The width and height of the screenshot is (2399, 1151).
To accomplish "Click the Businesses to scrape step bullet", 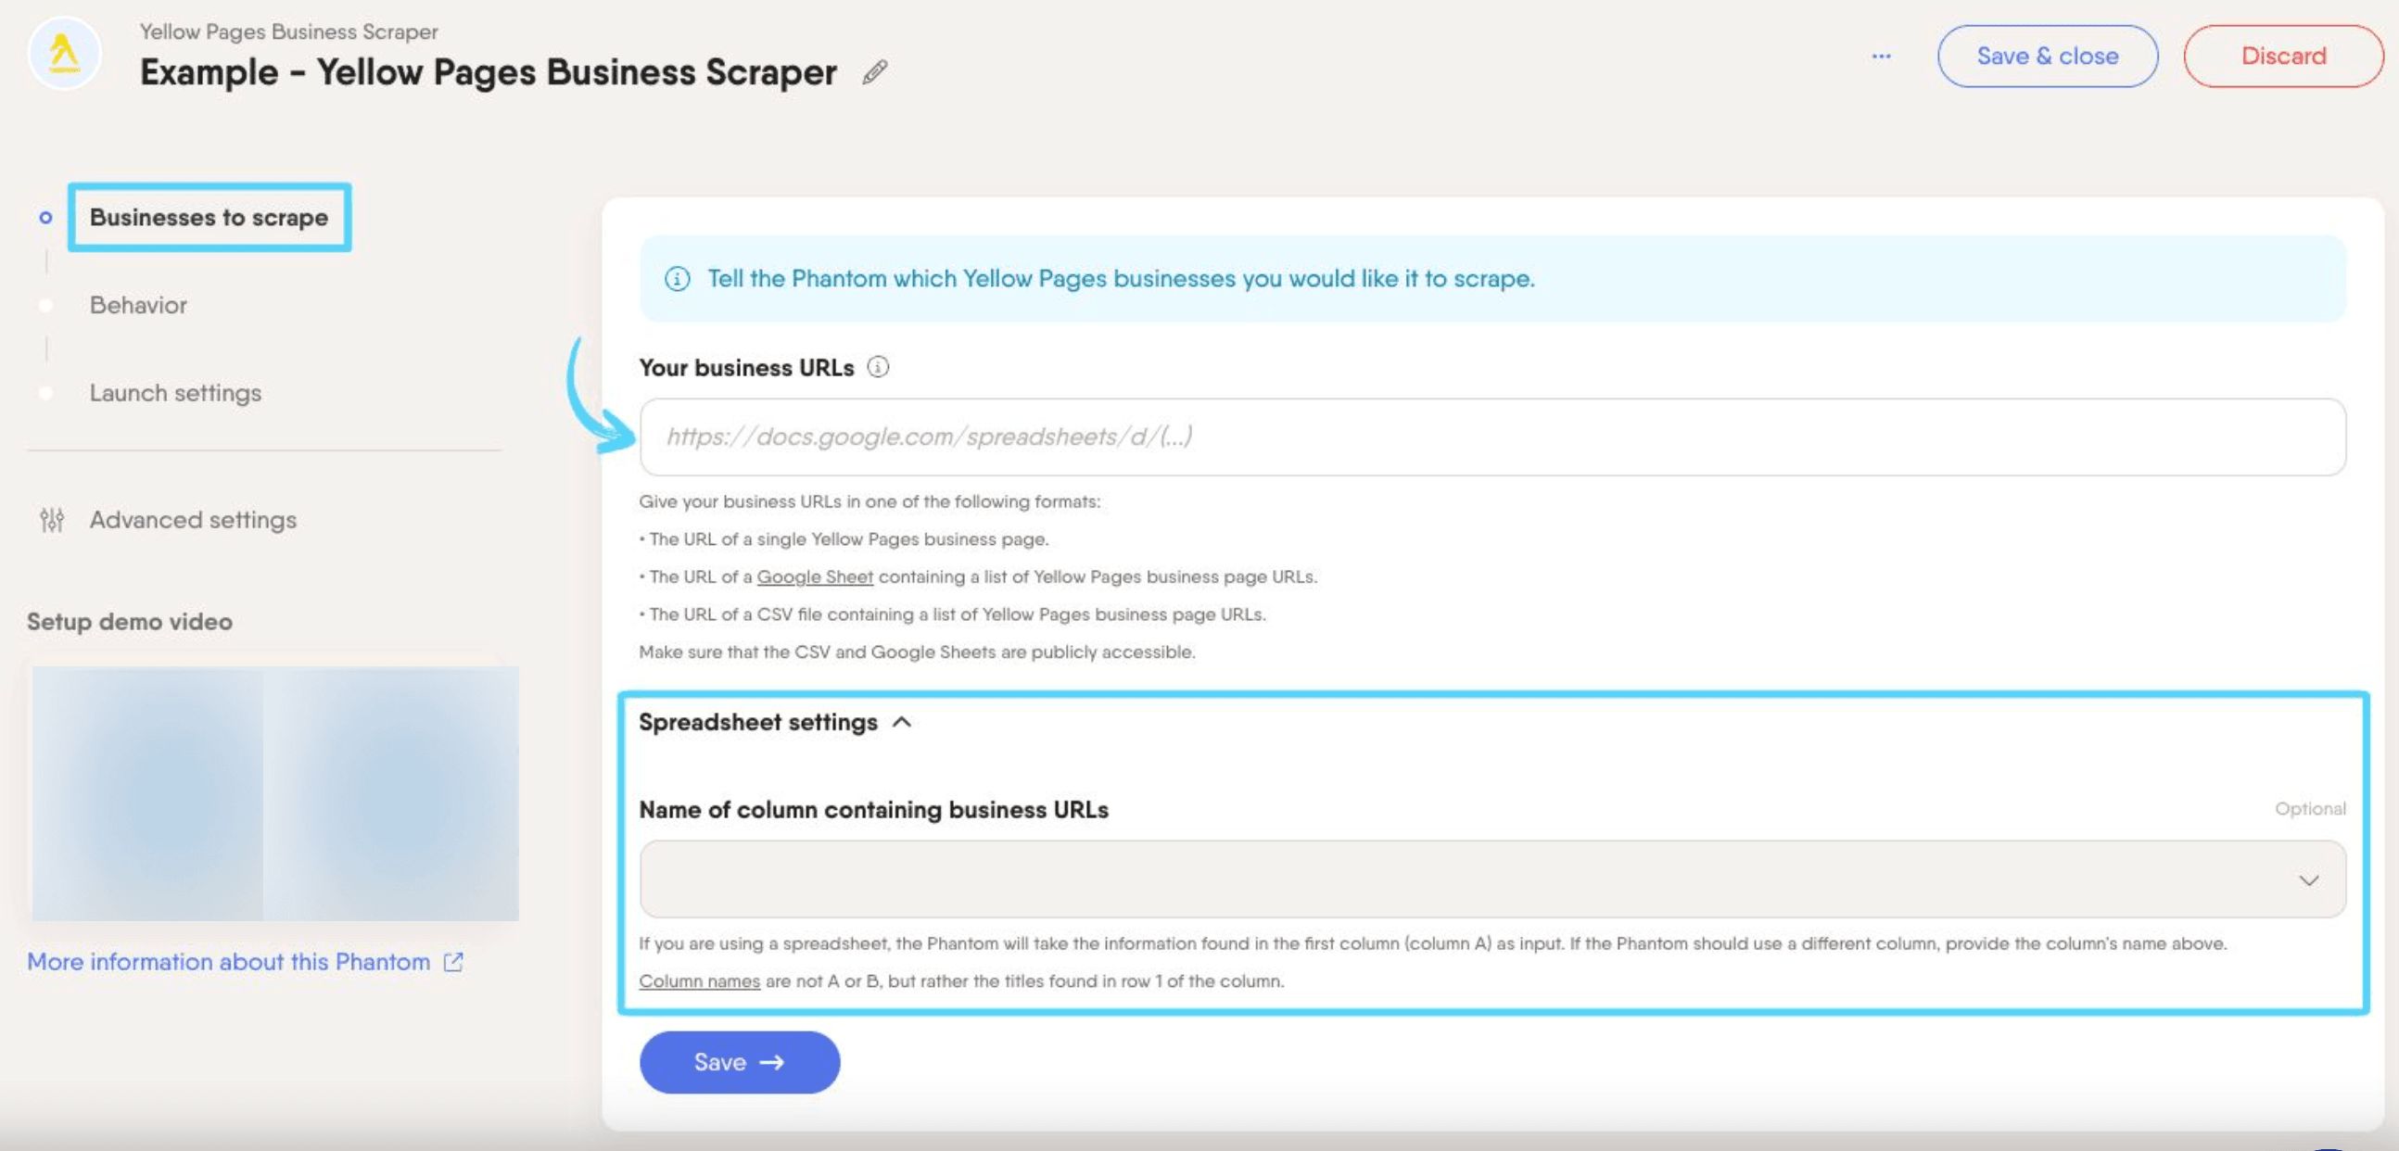I will pos(45,217).
